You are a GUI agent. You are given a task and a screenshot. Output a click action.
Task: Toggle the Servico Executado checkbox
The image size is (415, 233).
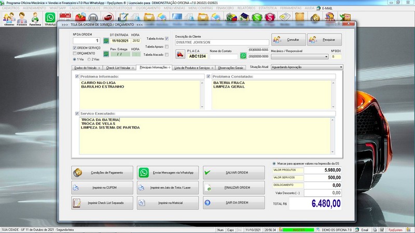pyautogui.click(x=77, y=113)
